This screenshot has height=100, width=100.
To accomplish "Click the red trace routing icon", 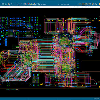I will tap(29, 4).
